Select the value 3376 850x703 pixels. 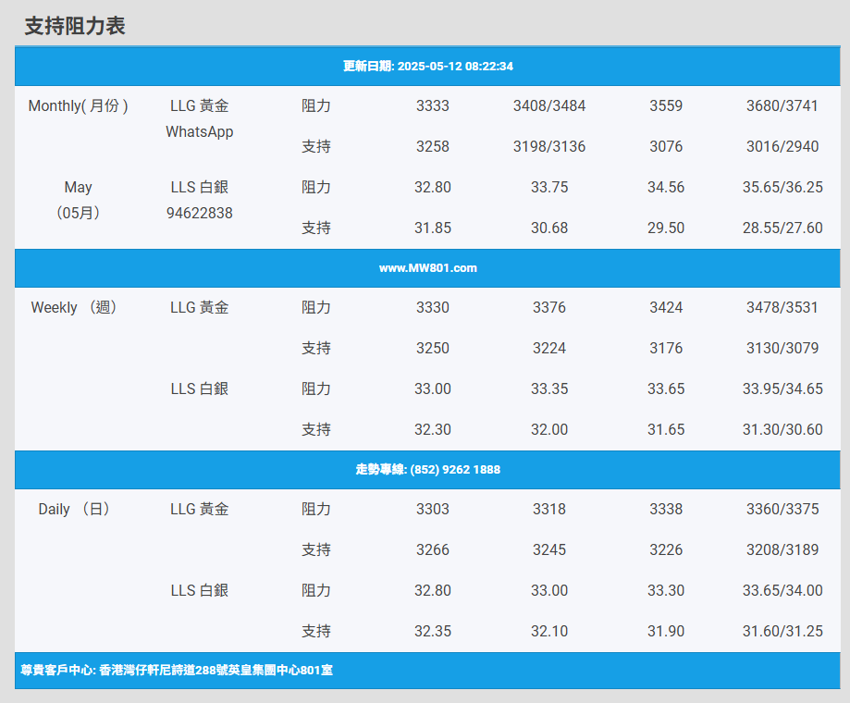coord(549,307)
